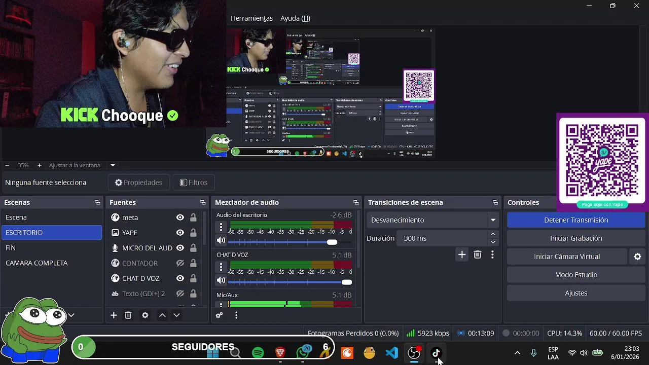Click Detener Transmisión button
The height and width of the screenshot is (365, 649).
[576, 220]
